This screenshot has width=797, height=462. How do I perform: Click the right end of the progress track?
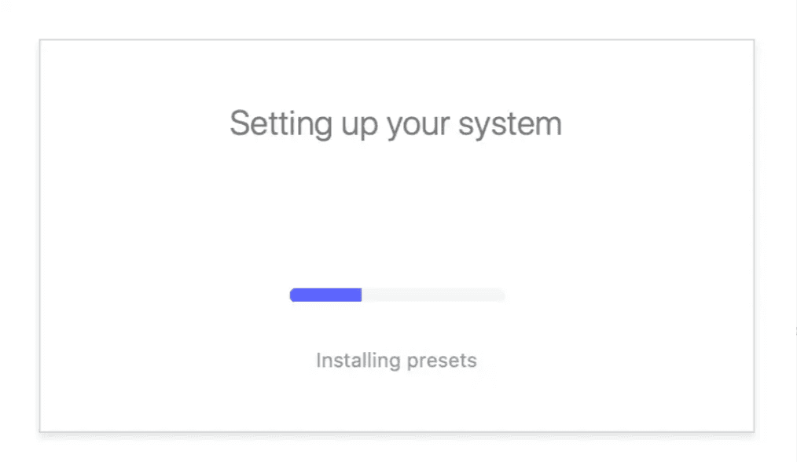click(x=501, y=295)
